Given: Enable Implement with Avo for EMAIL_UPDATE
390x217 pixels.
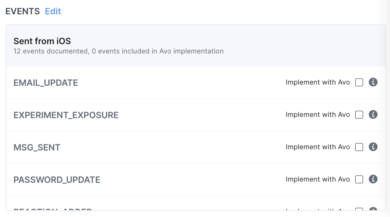Looking at the screenshot, I should coord(359,82).
